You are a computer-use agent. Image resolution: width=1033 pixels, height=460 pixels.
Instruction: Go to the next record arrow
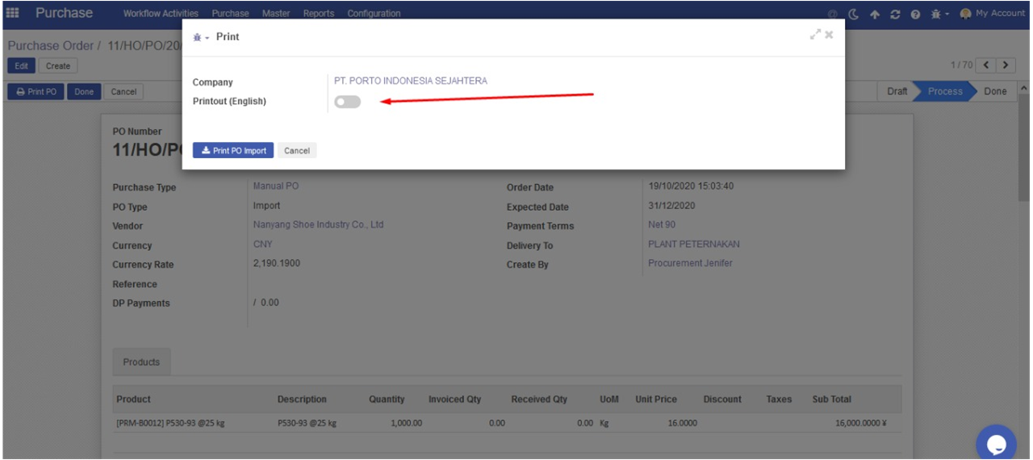[1006, 65]
